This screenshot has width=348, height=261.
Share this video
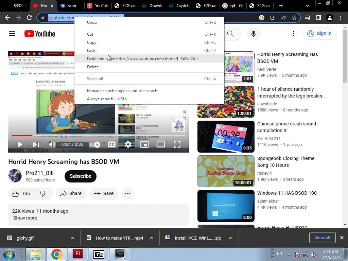71,193
